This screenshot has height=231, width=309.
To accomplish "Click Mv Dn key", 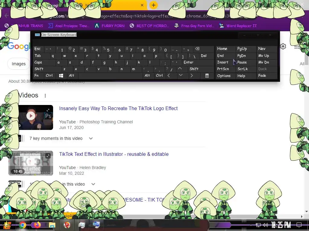I will pos(267,63).
